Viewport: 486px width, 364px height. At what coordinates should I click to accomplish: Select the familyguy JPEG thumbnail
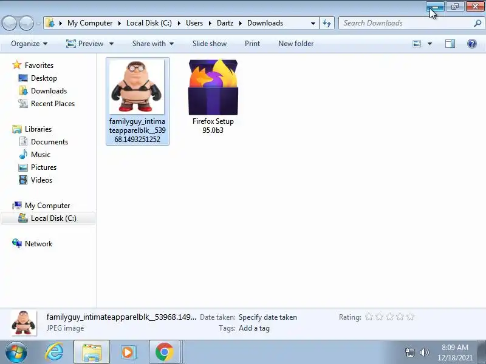pyautogui.click(x=137, y=87)
